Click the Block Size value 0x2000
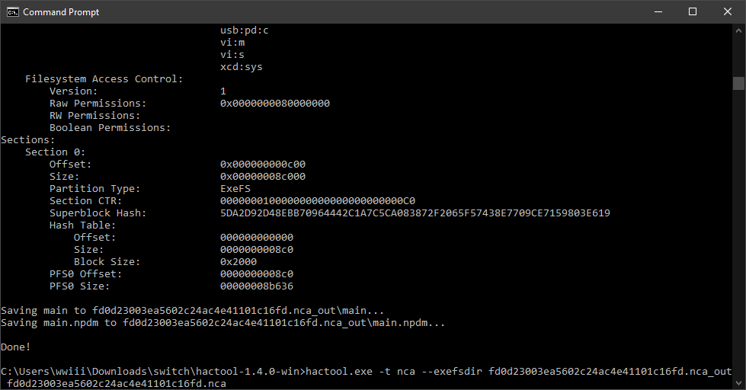The image size is (746, 390). 239,262
